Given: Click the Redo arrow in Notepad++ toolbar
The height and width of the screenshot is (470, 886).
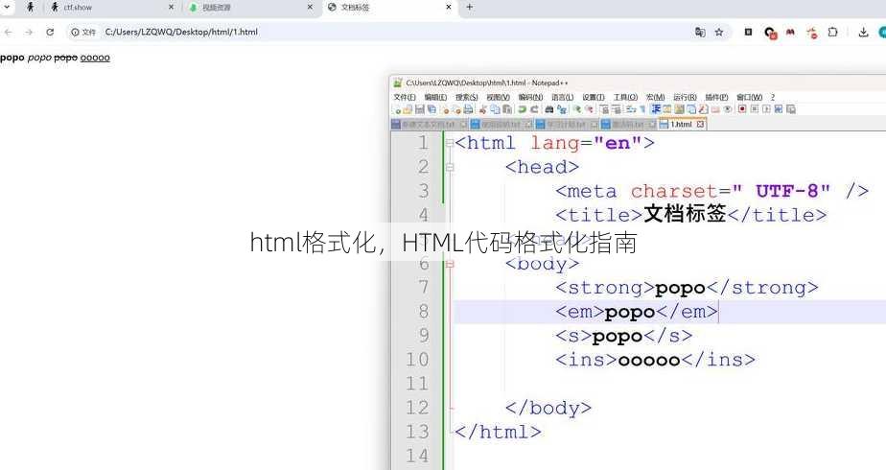Looking at the screenshot, I should (534, 109).
